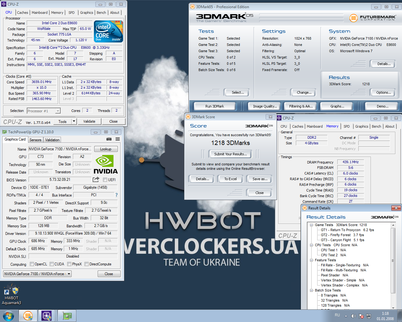402x322 pixels.
Task: Click the CPU-Z Memory window title icon
Action: click(279, 118)
